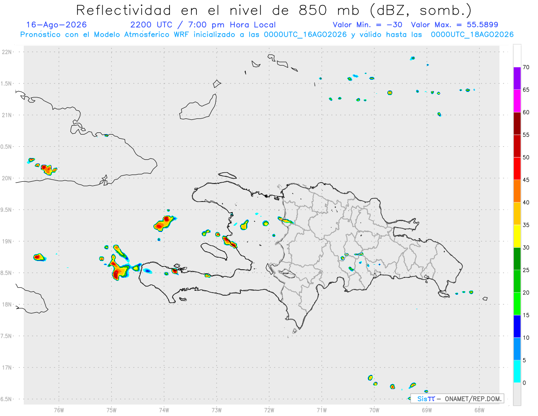Screen dimensions: 538x416
Task: Click the colorbar label "70"
Action: click(527, 67)
